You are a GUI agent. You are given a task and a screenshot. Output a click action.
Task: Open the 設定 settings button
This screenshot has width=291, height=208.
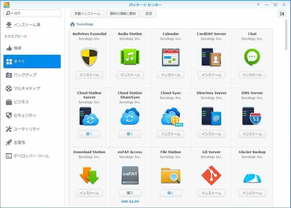(x=149, y=14)
